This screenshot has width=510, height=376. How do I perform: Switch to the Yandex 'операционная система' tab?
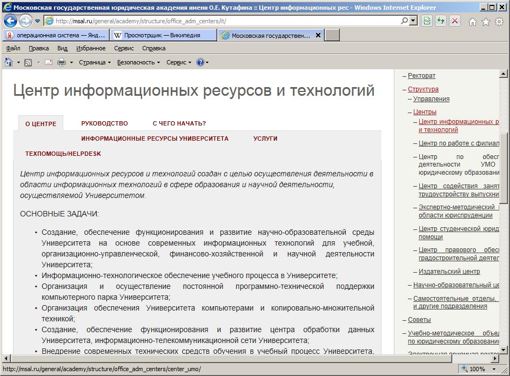tap(56, 35)
